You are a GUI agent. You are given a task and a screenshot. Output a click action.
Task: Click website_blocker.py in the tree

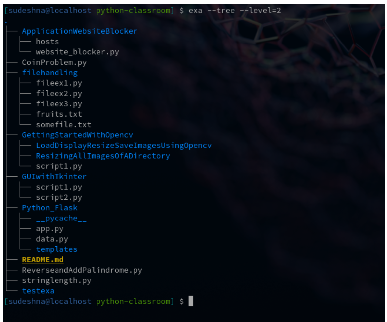point(77,52)
